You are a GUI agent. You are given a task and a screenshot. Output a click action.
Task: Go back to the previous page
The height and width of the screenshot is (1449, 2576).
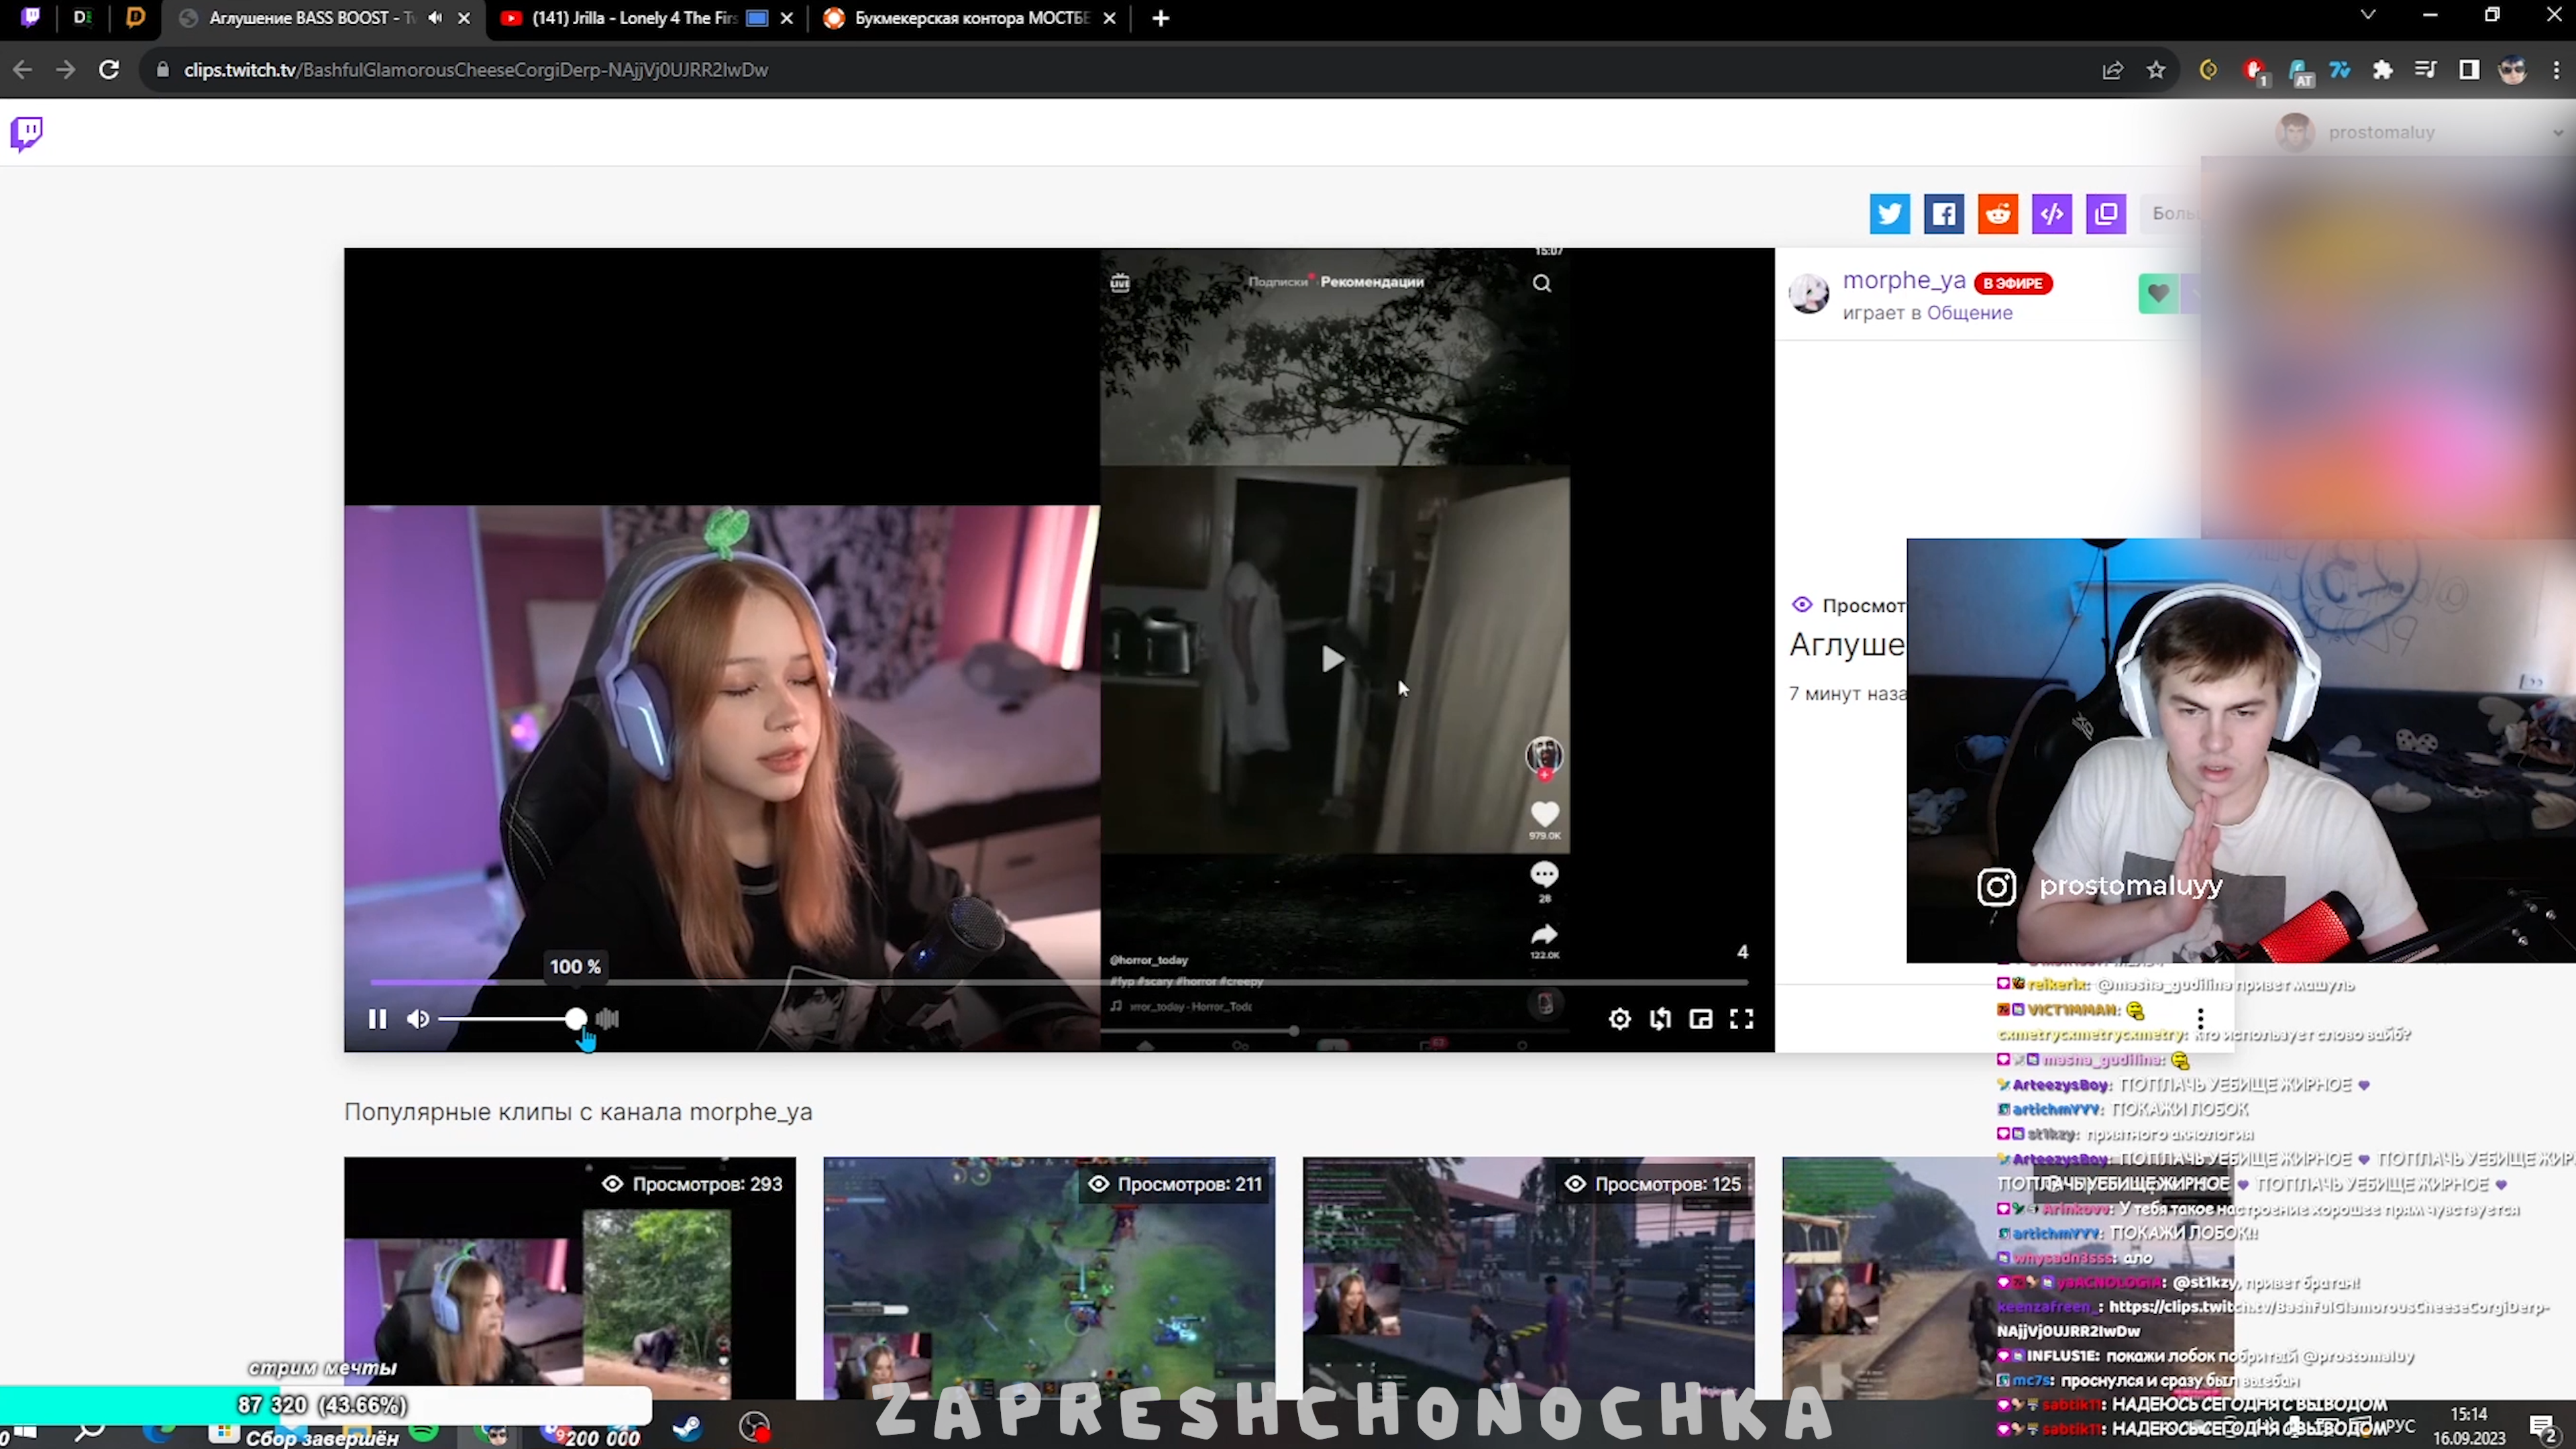coord(22,69)
